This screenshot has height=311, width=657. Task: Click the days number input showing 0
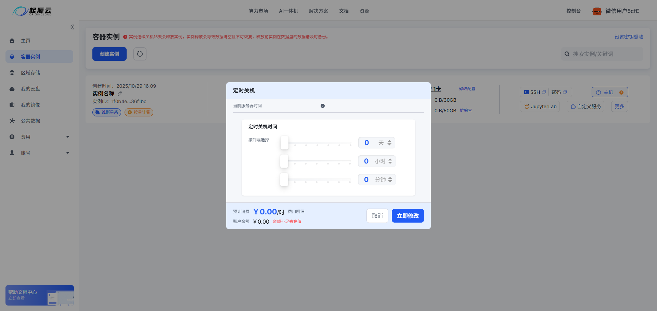pyautogui.click(x=366, y=143)
